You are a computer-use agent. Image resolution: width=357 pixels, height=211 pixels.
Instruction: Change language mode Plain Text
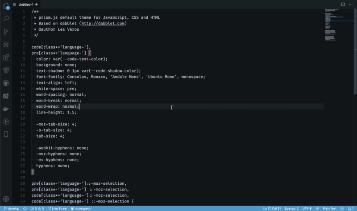click(x=329, y=208)
